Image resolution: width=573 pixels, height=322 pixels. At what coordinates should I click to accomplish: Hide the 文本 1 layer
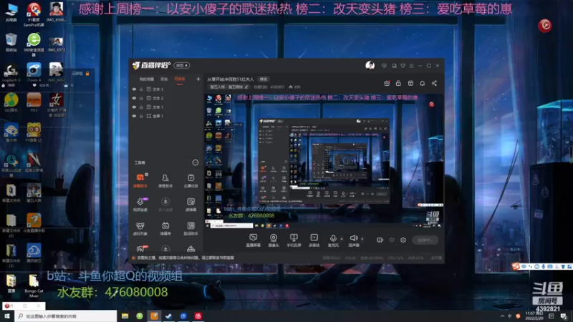pyautogui.click(x=134, y=107)
